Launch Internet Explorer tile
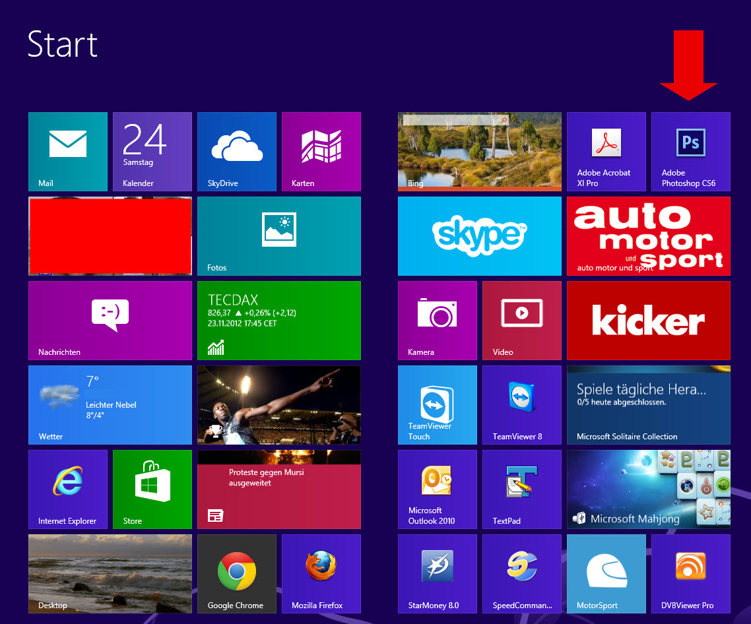Image resolution: width=751 pixels, height=624 pixels. [67, 489]
